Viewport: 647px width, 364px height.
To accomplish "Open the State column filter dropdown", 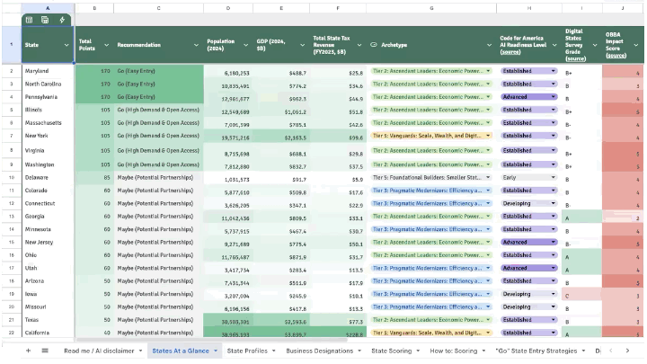I will pyautogui.click(x=66, y=45).
